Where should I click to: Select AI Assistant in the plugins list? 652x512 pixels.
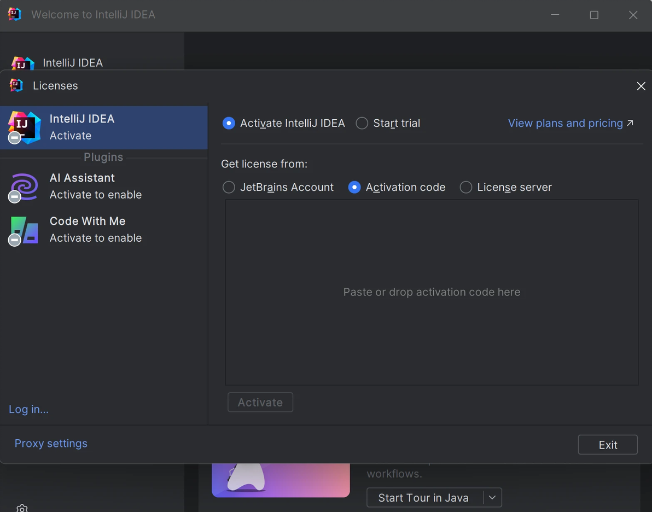[96, 186]
